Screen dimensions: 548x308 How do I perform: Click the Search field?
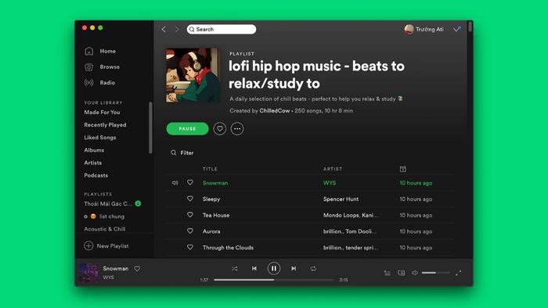coord(222,29)
